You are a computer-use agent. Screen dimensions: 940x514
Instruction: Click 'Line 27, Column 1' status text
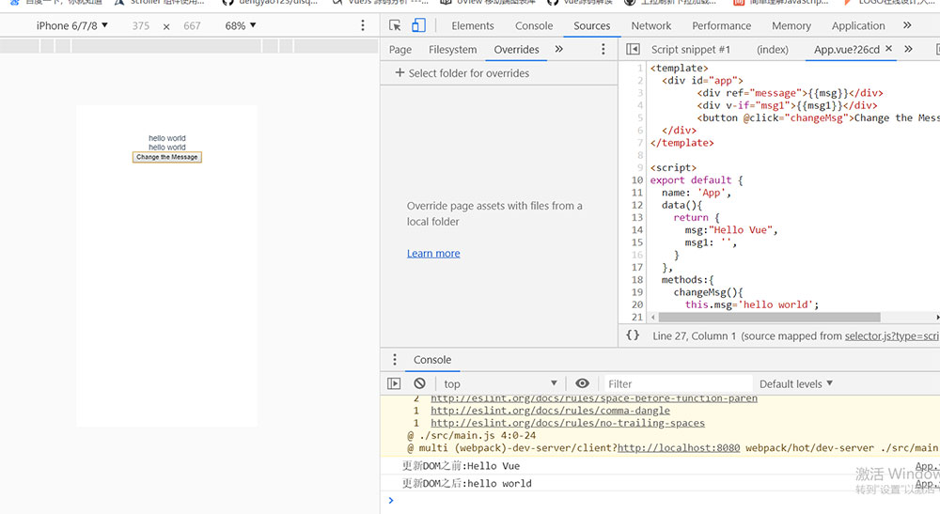[695, 336]
